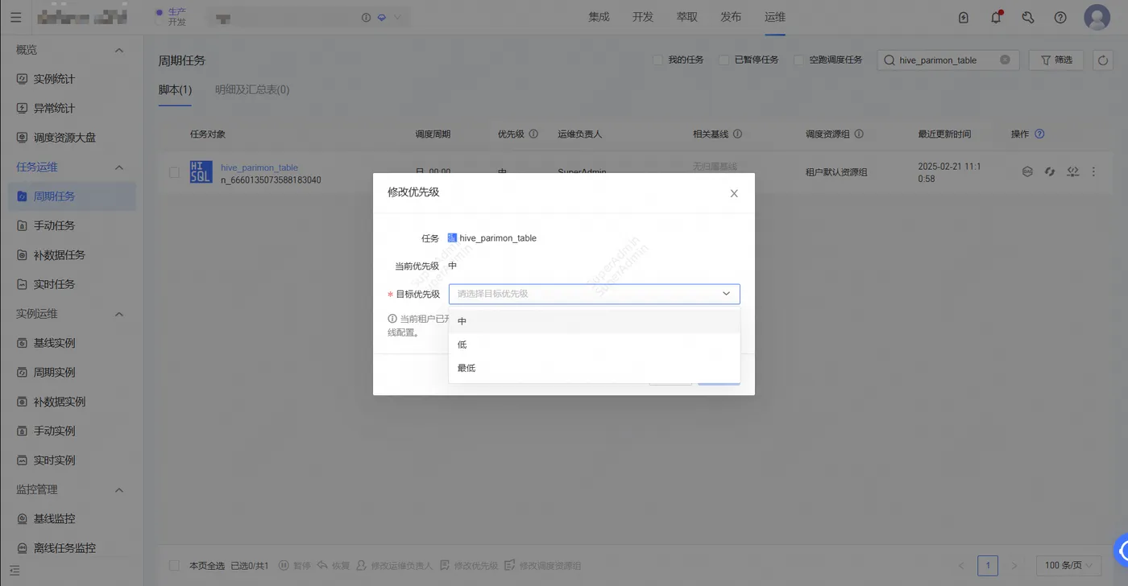This screenshot has width=1128, height=586.
Task: Select 周期任务 in the sidebar
Action: 72,196
